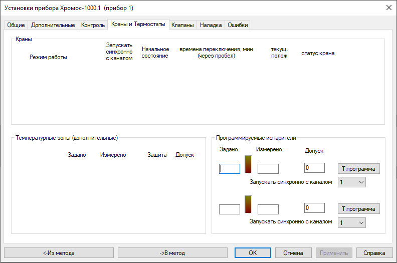Open Т.программа for first evaporator
The width and height of the screenshot is (397, 263).
[x=358, y=168]
